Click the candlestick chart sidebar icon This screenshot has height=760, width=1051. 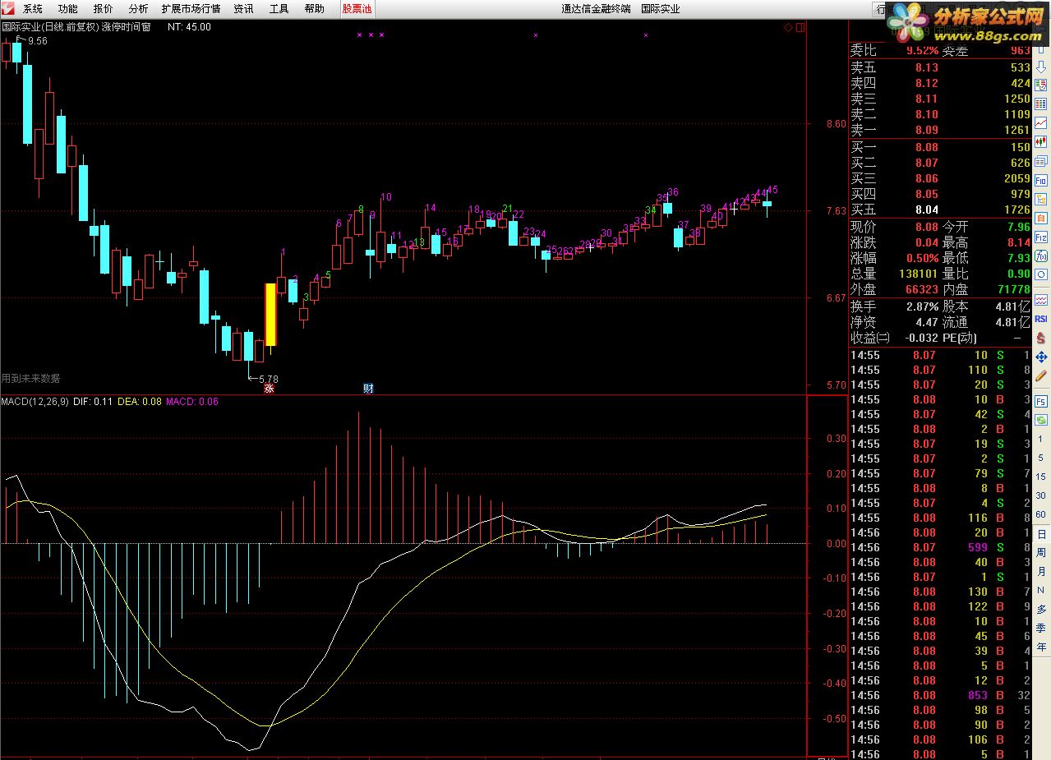click(1041, 142)
